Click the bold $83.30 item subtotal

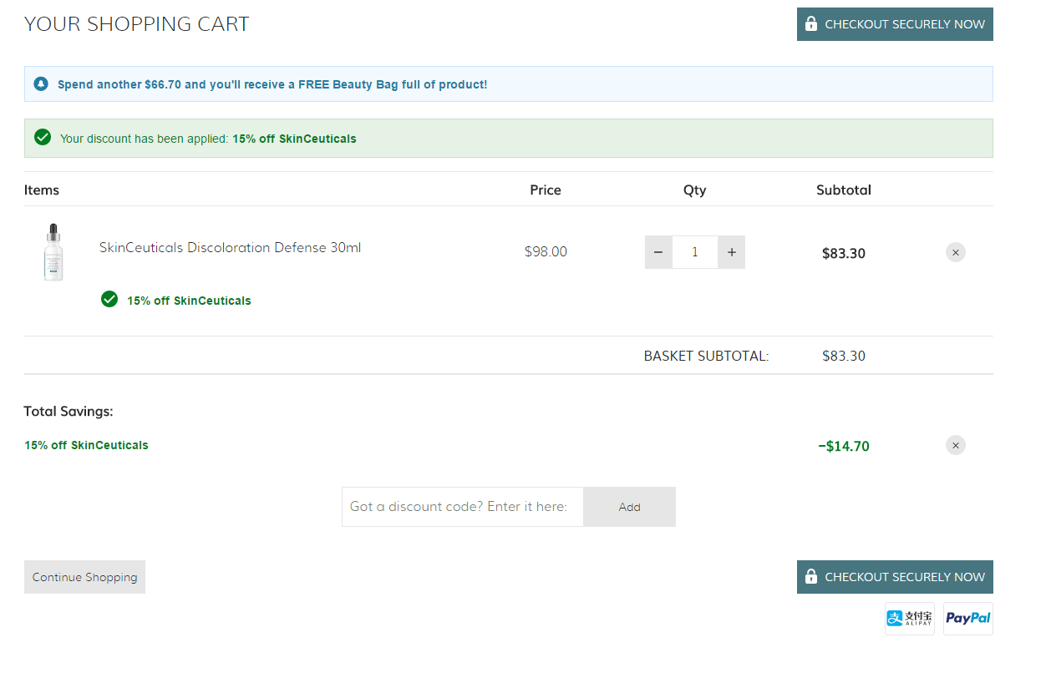click(x=844, y=253)
